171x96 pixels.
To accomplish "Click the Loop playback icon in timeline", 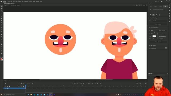I will [x=92, y=83].
